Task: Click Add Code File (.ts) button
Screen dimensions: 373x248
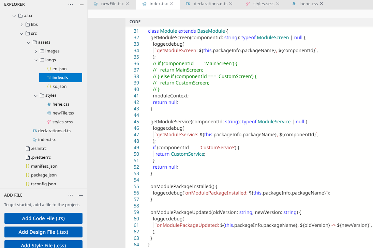Action: coord(43,218)
